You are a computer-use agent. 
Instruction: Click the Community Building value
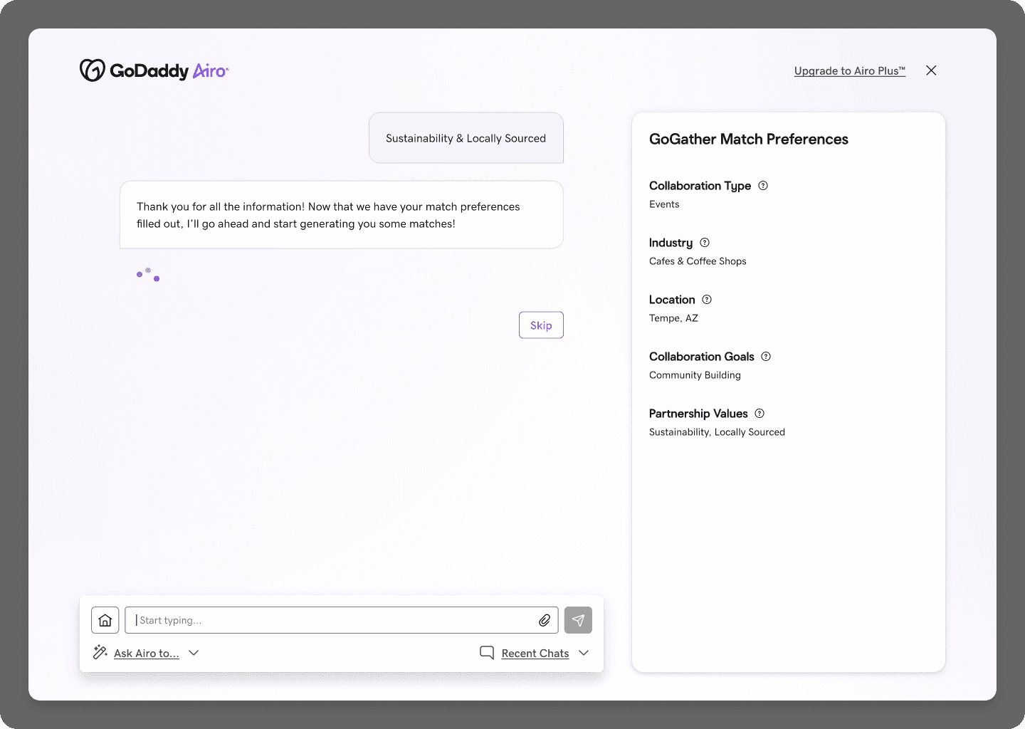pos(695,375)
